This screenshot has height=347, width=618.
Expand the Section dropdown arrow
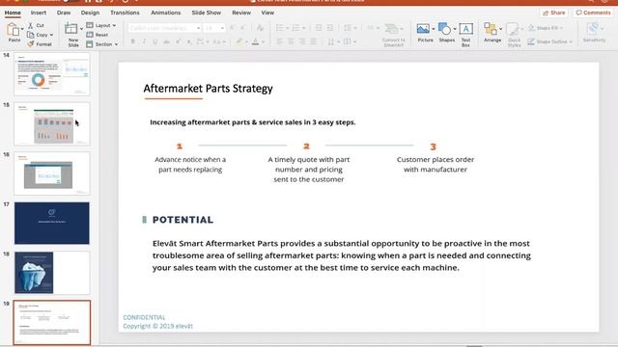point(116,44)
